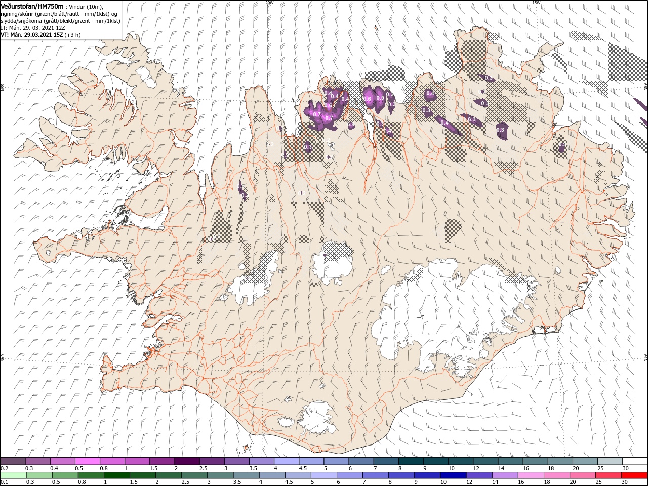648x486 pixels.
Task: Pick the darkest purple swatch labelled 2 in top legend
Action: click(187, 461)
